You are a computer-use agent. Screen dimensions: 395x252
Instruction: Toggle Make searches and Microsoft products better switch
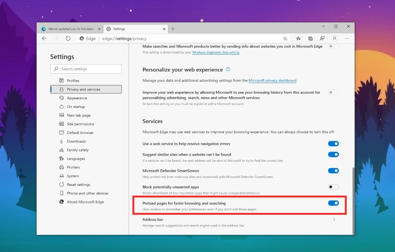pyautogui.click(x=333, y=46)
